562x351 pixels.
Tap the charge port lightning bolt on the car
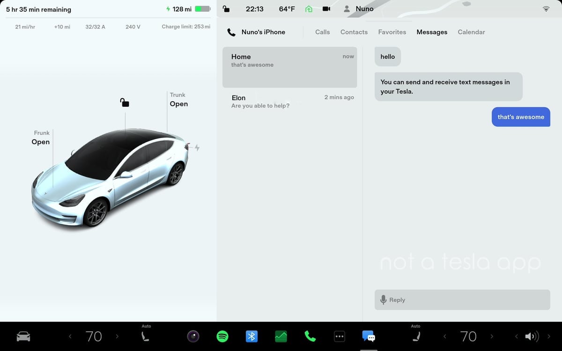click(197, 148)
